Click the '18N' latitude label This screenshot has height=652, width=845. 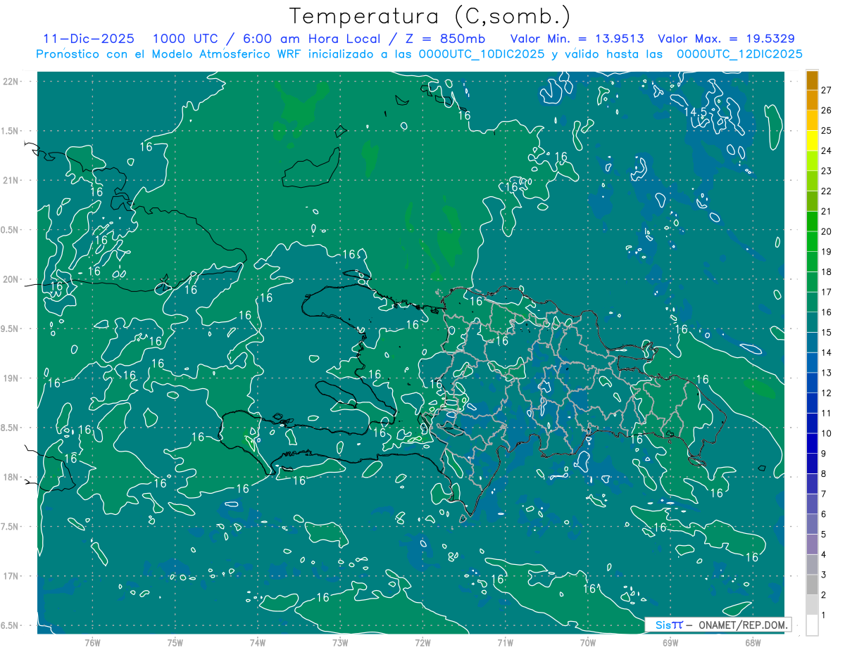11,477
